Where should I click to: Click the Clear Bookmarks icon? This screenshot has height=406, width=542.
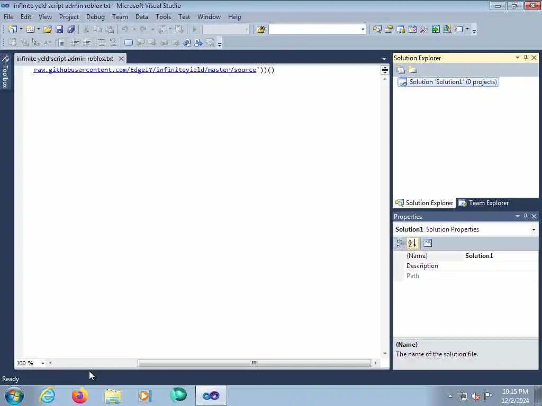[210, 42]
